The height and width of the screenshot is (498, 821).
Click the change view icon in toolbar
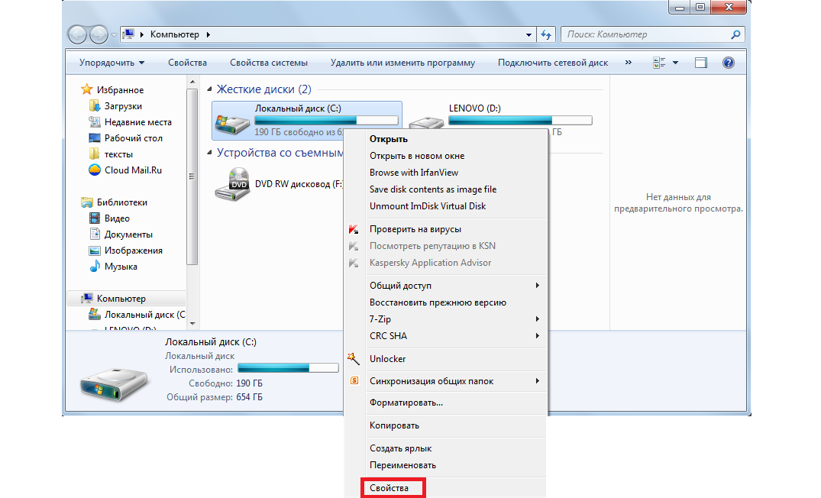coord(659,63)
